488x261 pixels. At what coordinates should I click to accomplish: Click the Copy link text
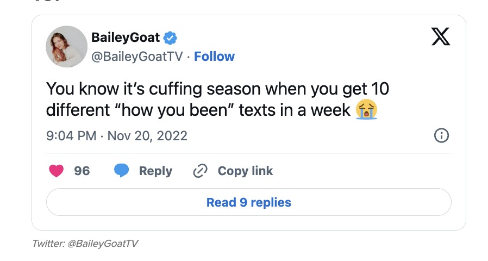245,171
